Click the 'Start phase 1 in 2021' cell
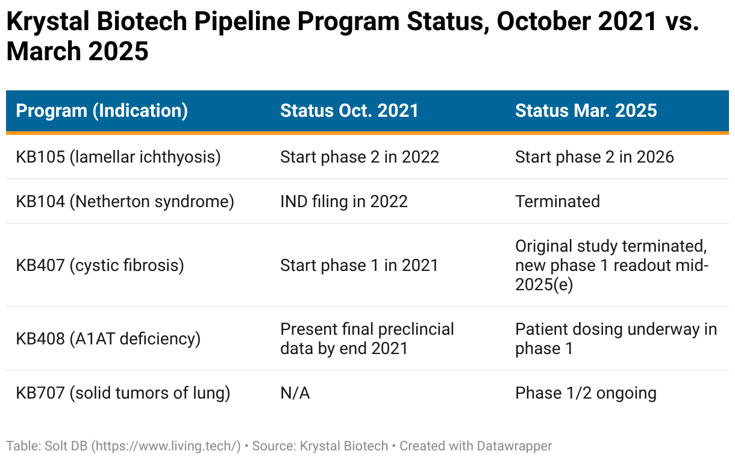The width and height of the screenshot is (735, 460). click(x=359, y=265)
